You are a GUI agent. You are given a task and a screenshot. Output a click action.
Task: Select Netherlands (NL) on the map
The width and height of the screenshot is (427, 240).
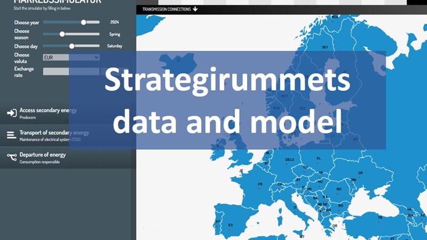pos(268,153)
